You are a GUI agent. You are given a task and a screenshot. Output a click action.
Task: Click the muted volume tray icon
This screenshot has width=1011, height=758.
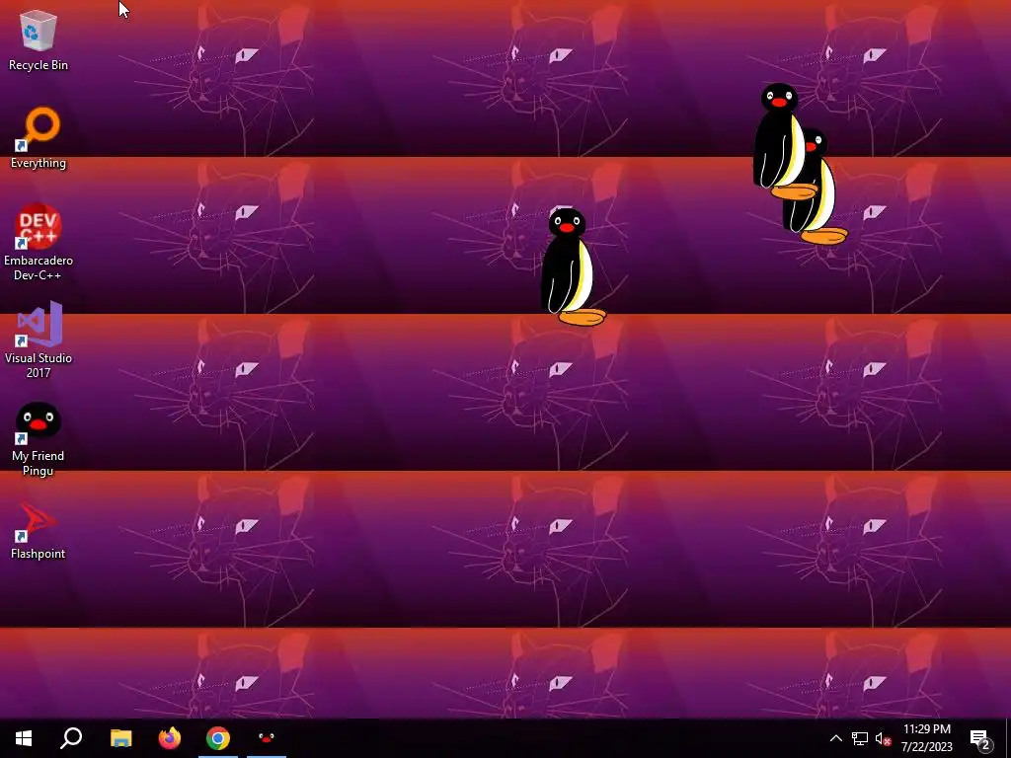click(x=883, y=738)
